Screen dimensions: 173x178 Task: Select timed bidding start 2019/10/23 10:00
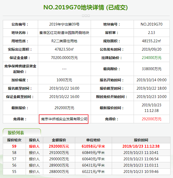151,97
